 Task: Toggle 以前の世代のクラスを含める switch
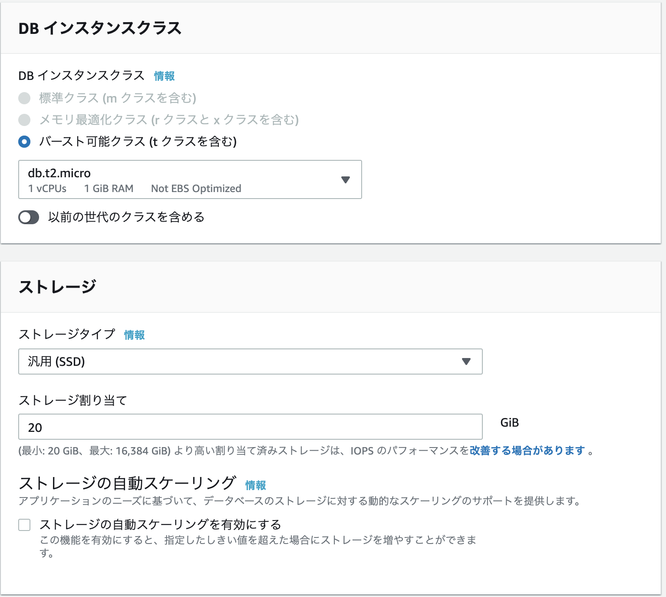pos(29,217)
